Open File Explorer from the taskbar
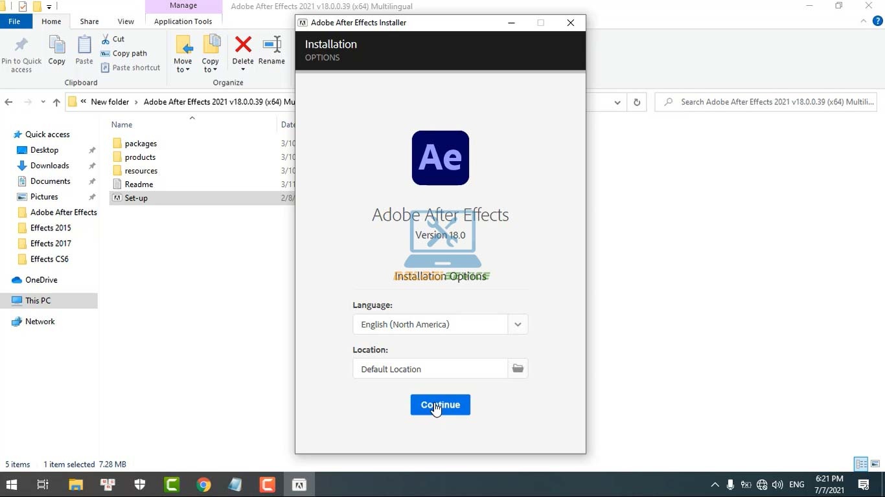885x497 pixels. pyautogui.click(x=76, y=484)
